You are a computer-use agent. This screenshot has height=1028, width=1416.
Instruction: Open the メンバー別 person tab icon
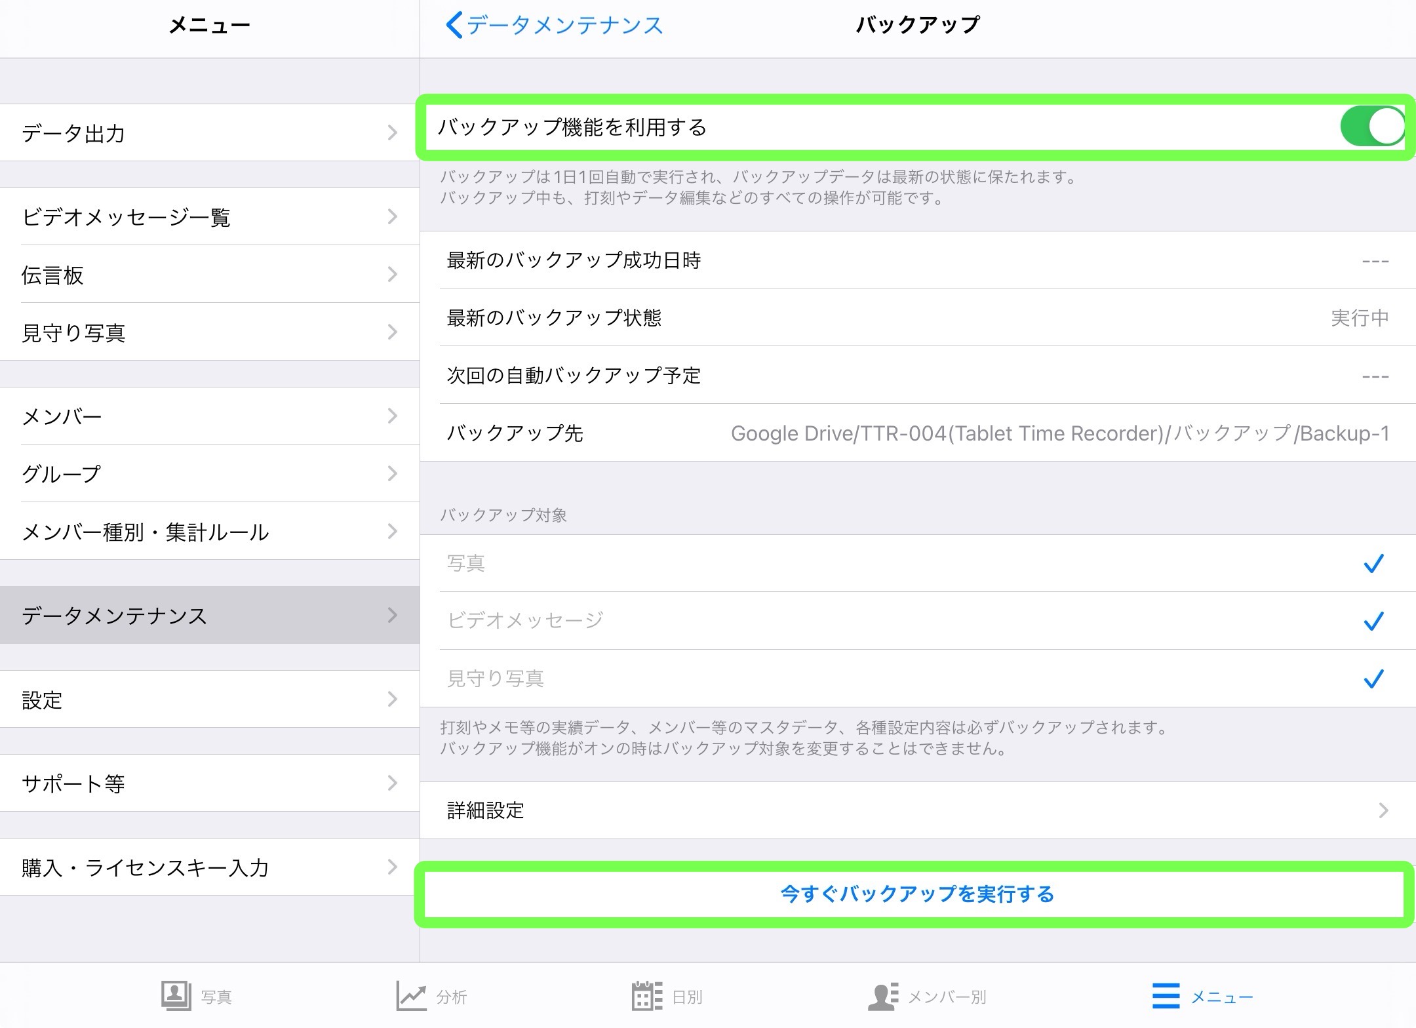(882, 996)
